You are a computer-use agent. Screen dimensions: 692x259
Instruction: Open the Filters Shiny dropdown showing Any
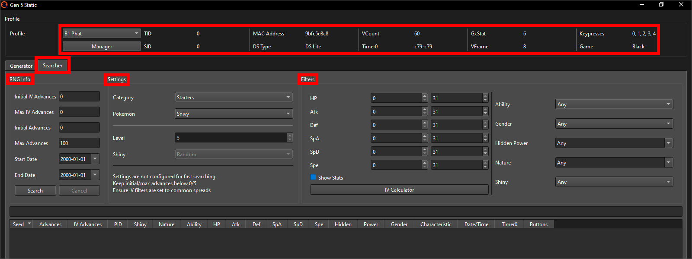(614, 182)
